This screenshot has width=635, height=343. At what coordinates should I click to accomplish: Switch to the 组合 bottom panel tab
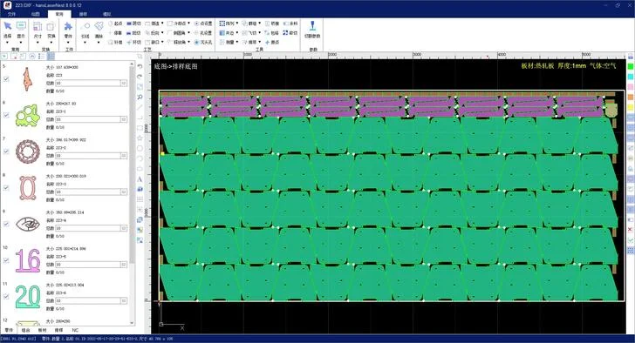click(25, 331)
